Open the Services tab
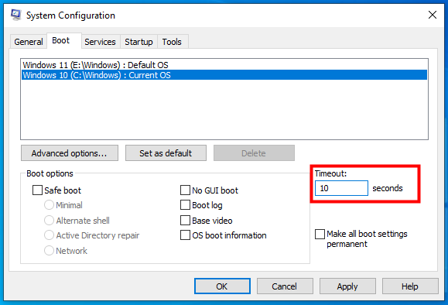Screen dimensions: 448x305 pos(100,42)
